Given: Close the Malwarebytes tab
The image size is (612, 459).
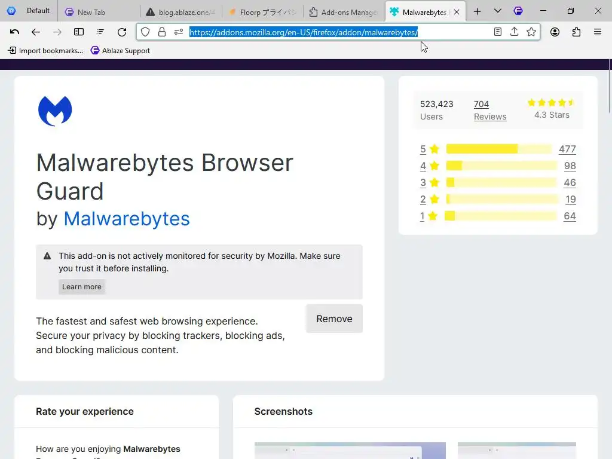Looking at the screenshot, I should [x=457, y=12].
